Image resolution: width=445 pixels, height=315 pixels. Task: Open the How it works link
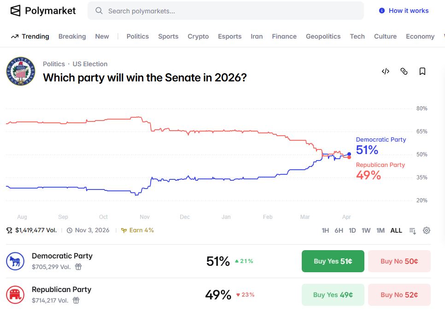(x=404, y=11)
